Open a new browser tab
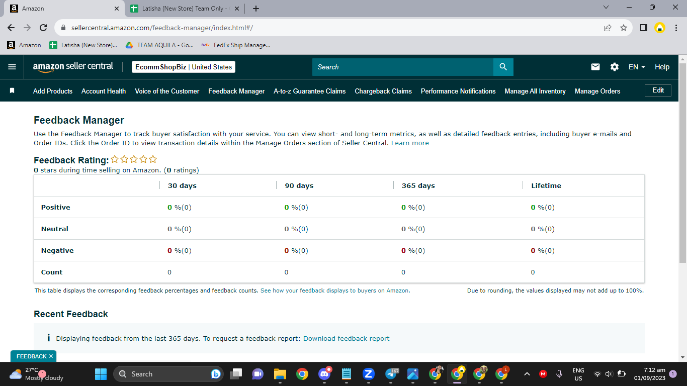 click(256, 9)
